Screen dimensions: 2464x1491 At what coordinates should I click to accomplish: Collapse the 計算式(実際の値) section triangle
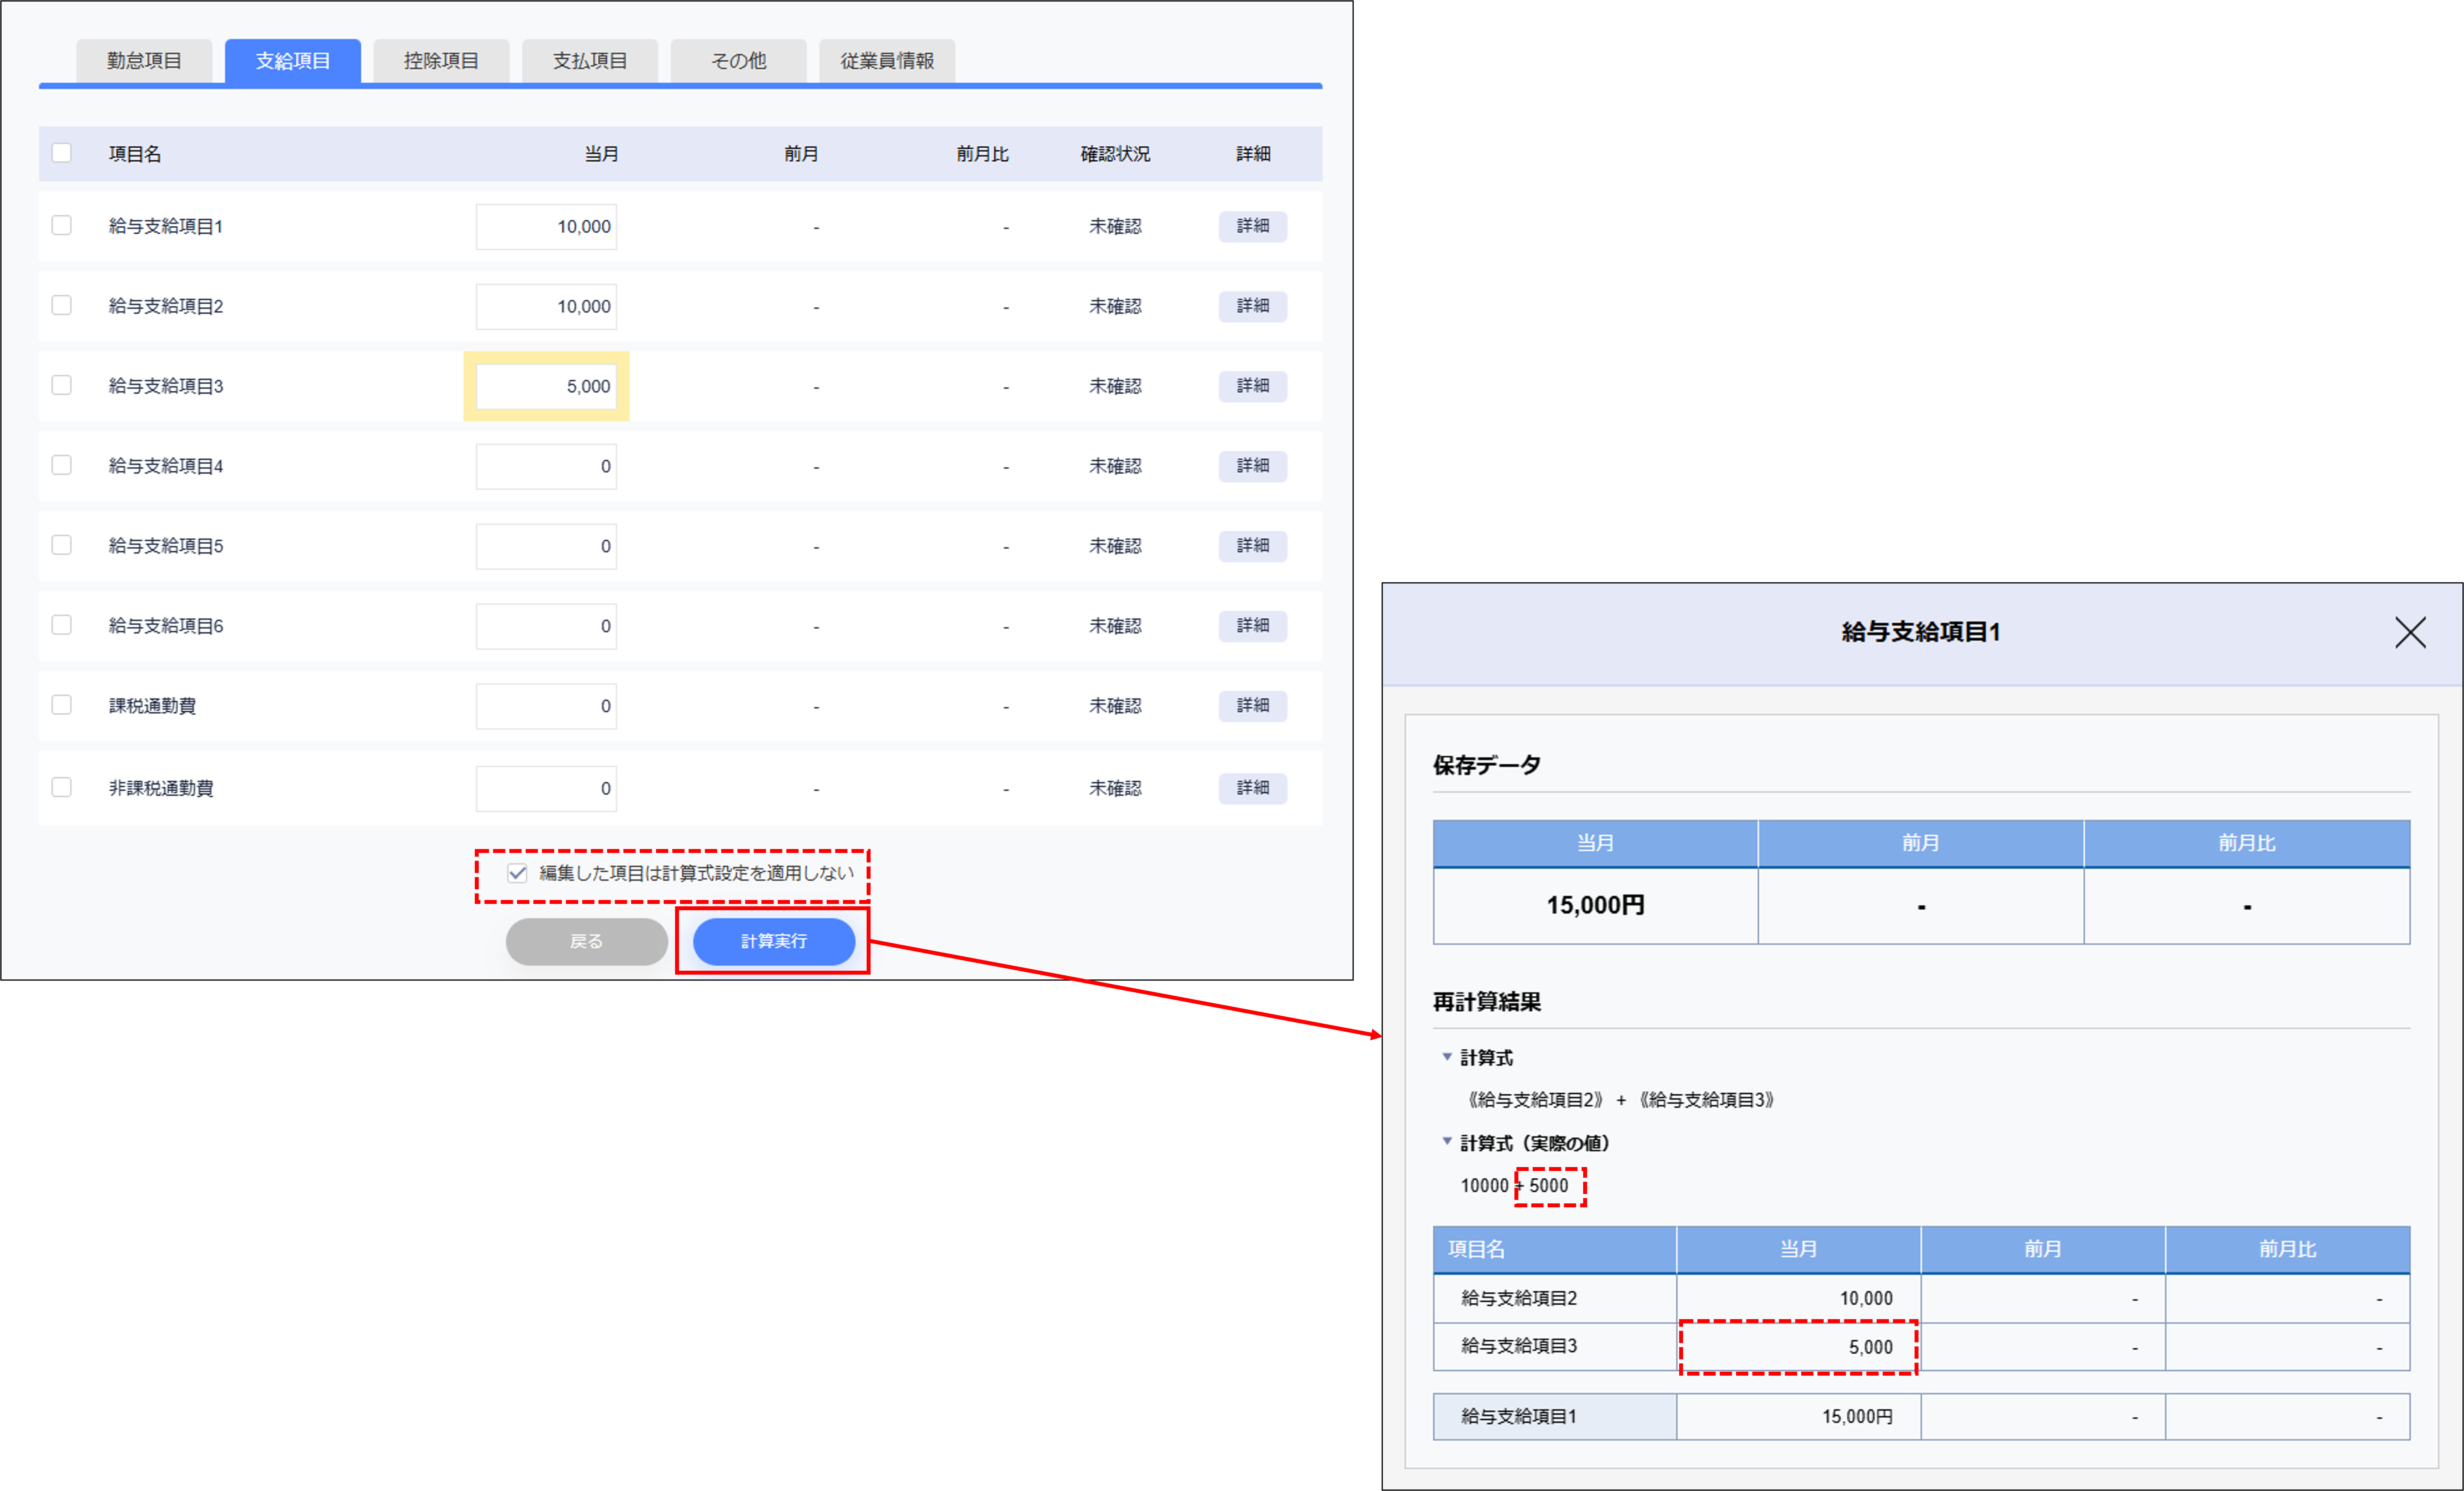(1446, 1142)
